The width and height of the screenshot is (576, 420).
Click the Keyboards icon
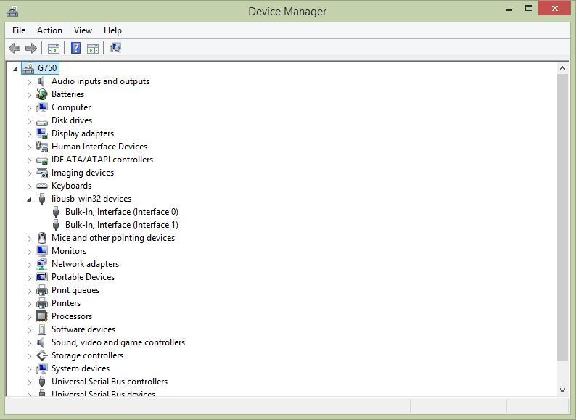tap(42, 186)
